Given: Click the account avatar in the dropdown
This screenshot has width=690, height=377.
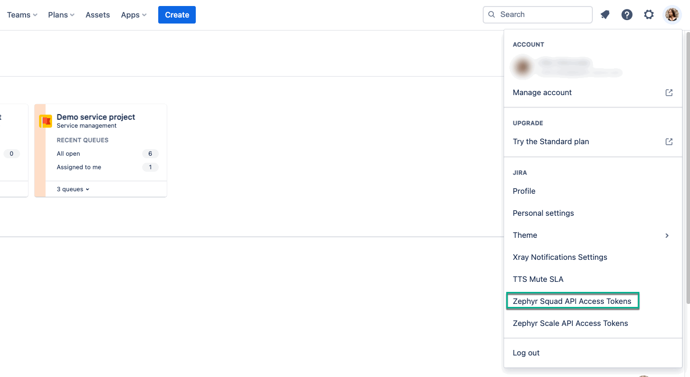Looking at the screenshot, I should click(x=523, y=67).
